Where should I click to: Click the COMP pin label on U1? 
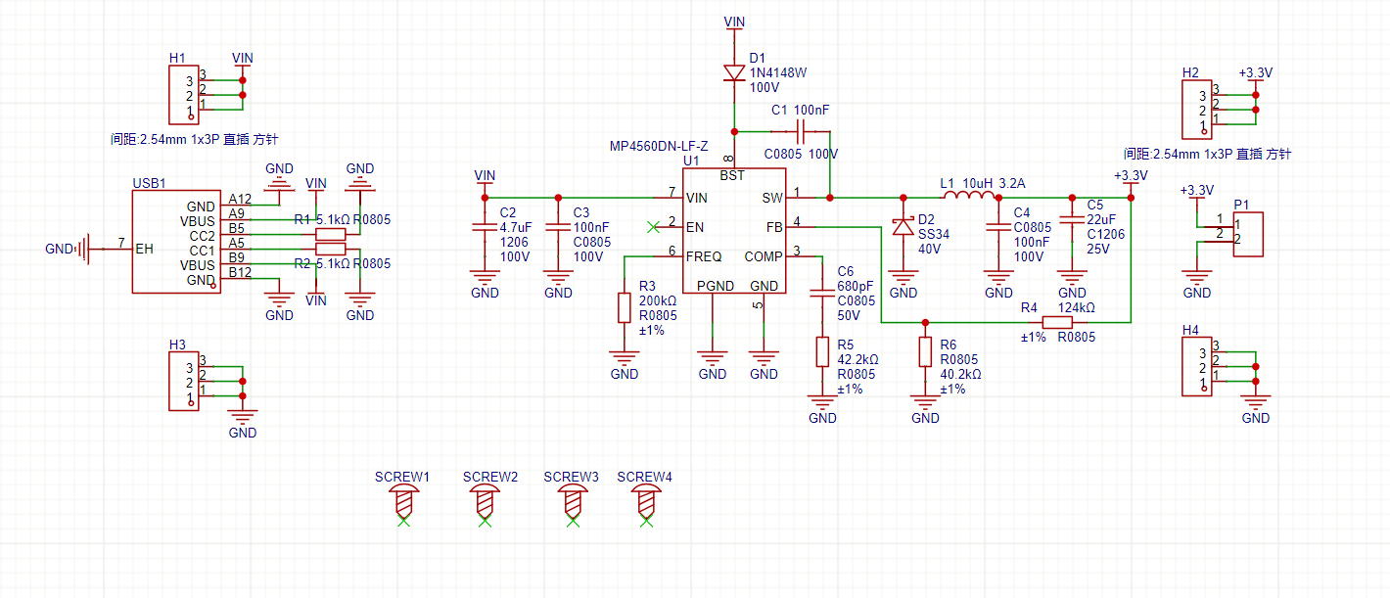tap(763, 256)
